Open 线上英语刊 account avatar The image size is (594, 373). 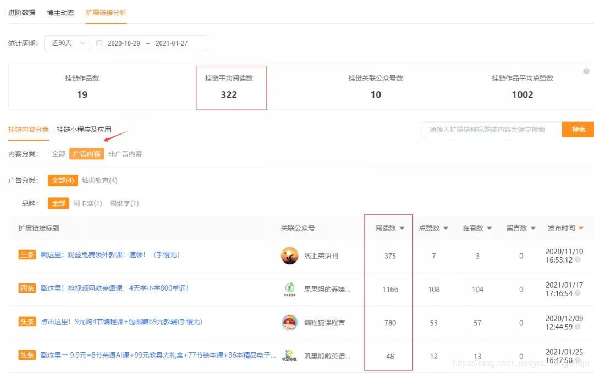(289, 256)
